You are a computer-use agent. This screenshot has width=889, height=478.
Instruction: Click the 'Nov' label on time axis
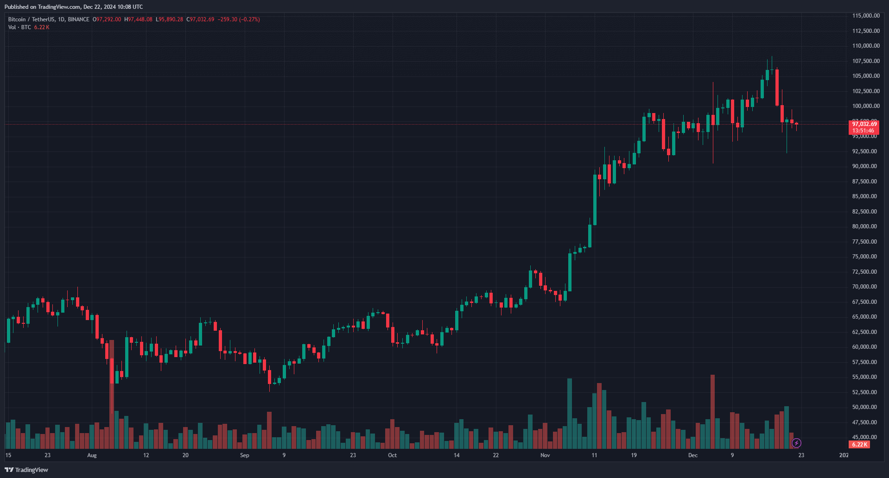coord(545,455)
